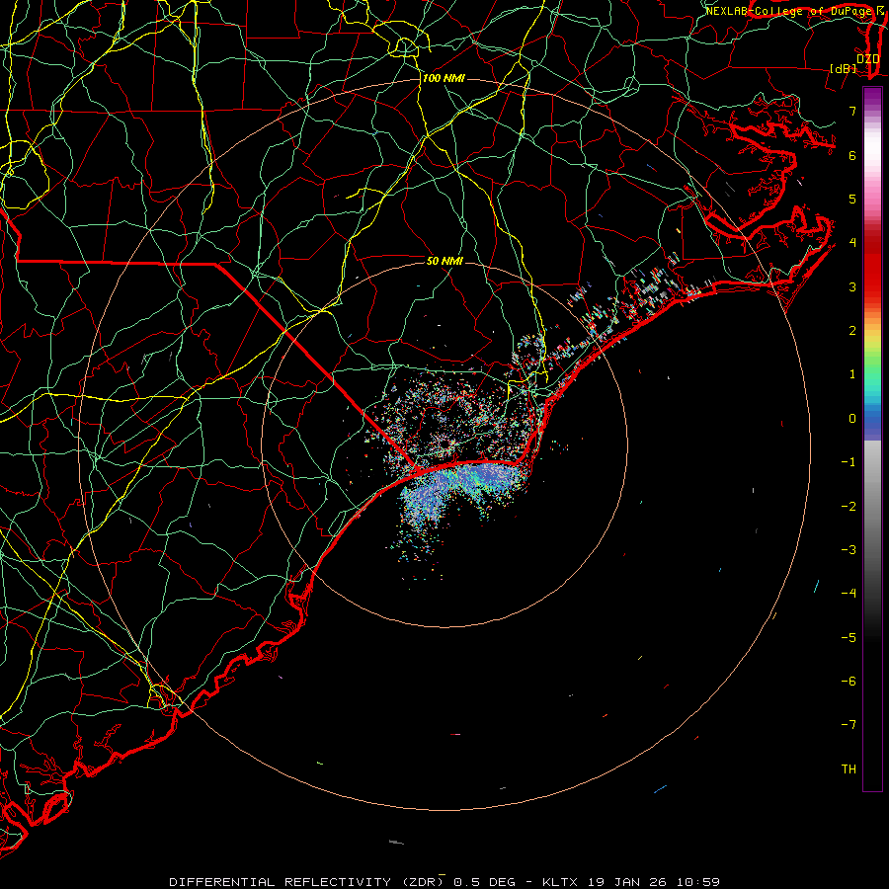This screenshot has width=889, height=889.
Task: Click the color scale value 4
Action: pyautogui.click(x=852, y=243)
